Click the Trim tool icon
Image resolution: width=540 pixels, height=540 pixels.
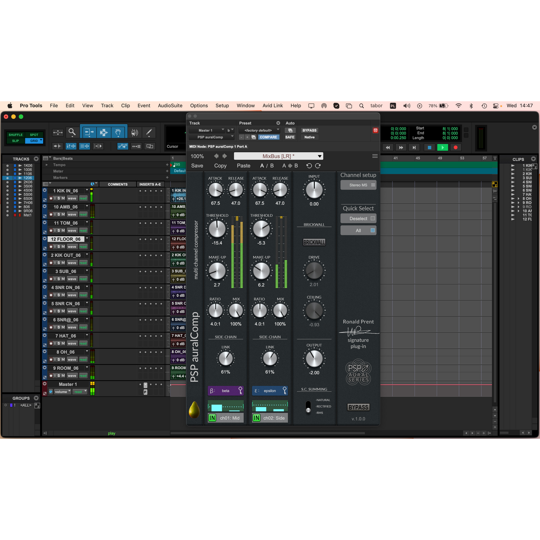point(89,132)
